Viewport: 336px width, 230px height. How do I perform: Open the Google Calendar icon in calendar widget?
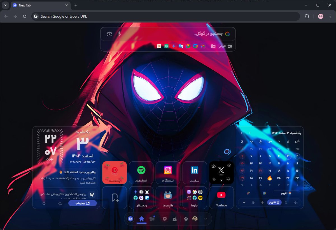tap(264, 193)
